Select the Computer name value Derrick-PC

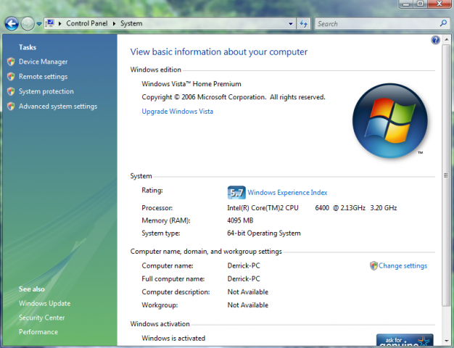(x=244, y=266)
